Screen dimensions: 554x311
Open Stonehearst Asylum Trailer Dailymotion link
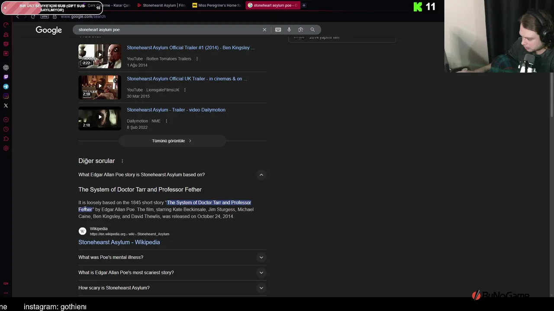coord(176,110)
